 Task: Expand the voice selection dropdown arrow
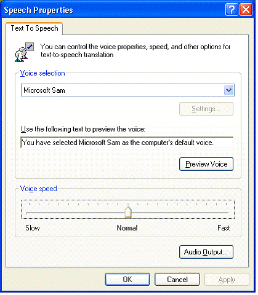tap(228, 90)
